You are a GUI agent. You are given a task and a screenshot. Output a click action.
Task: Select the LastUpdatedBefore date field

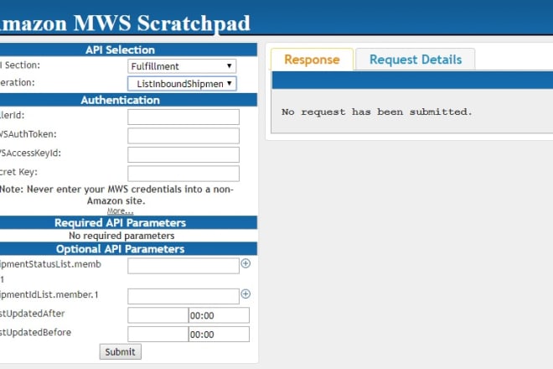coord(158,334)
